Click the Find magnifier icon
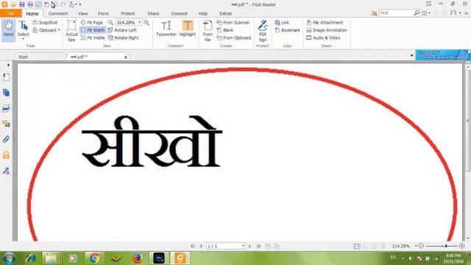 (x=417, y=13)
